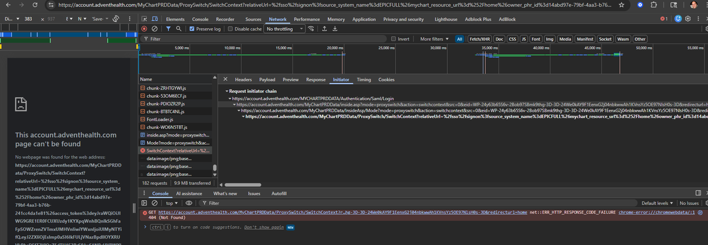
Task: Open the Cookies tab
Action: (386, 80)
